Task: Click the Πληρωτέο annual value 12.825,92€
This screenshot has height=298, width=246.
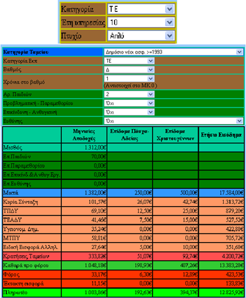Action: point(231,292)
